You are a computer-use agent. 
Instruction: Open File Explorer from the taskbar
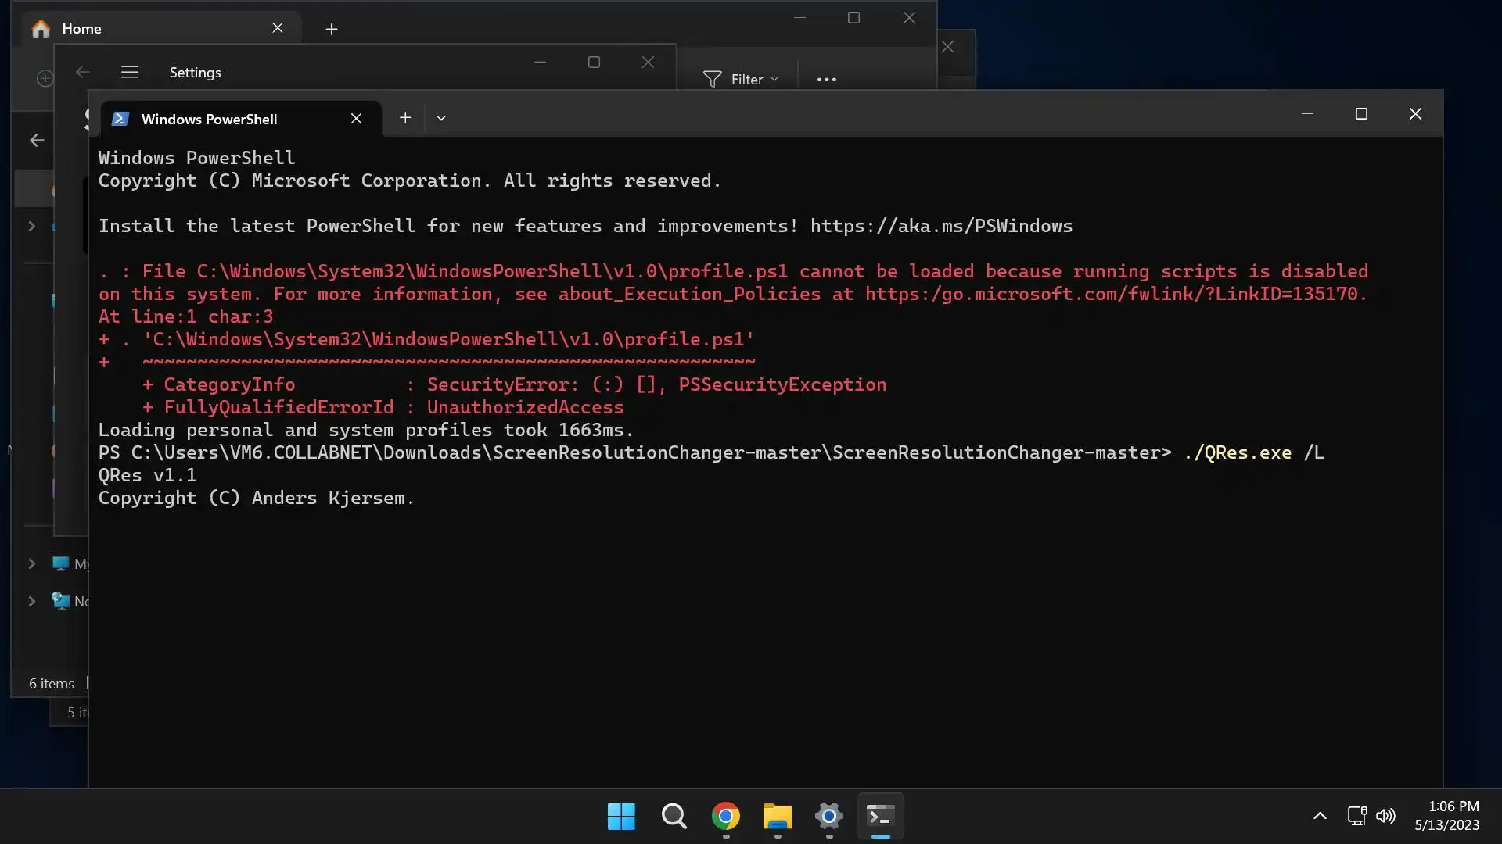777,817
